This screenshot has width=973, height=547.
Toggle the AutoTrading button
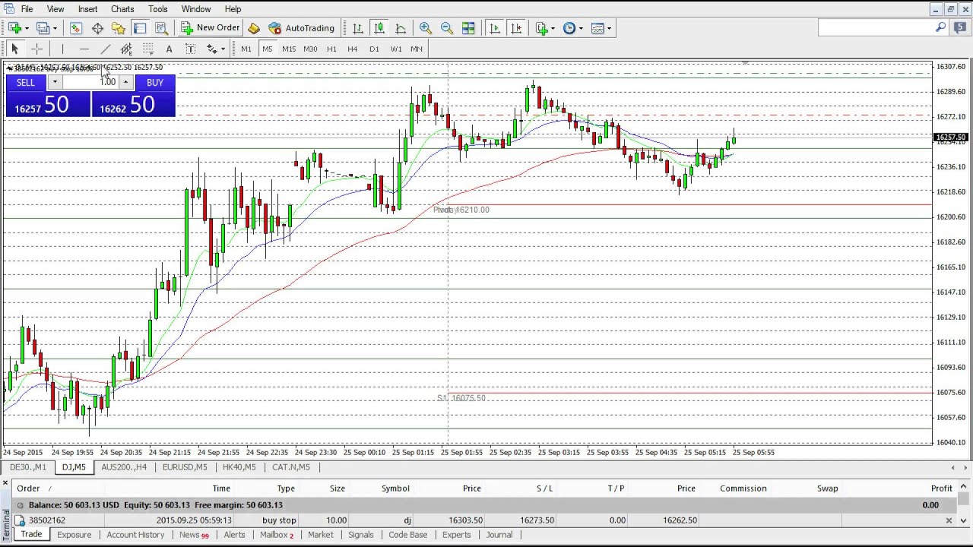[302, 28]
